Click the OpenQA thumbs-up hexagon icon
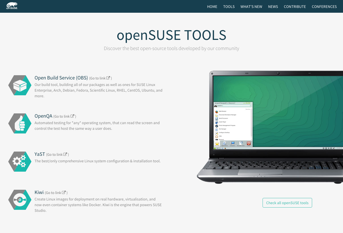Viewport: 343px width, 233px height. point(20,123)
